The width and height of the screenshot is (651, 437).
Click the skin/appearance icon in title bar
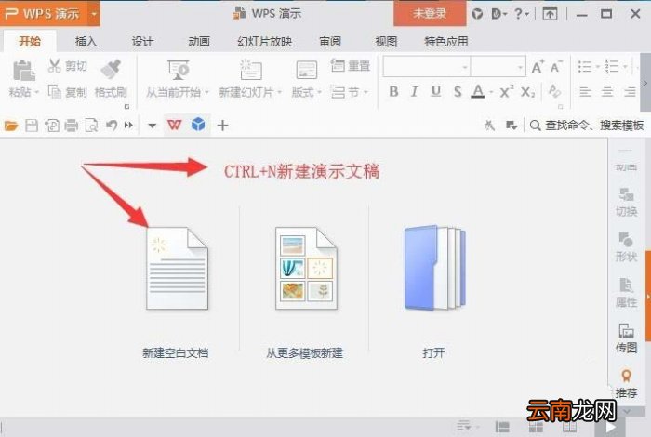click(x=477, y=14)
